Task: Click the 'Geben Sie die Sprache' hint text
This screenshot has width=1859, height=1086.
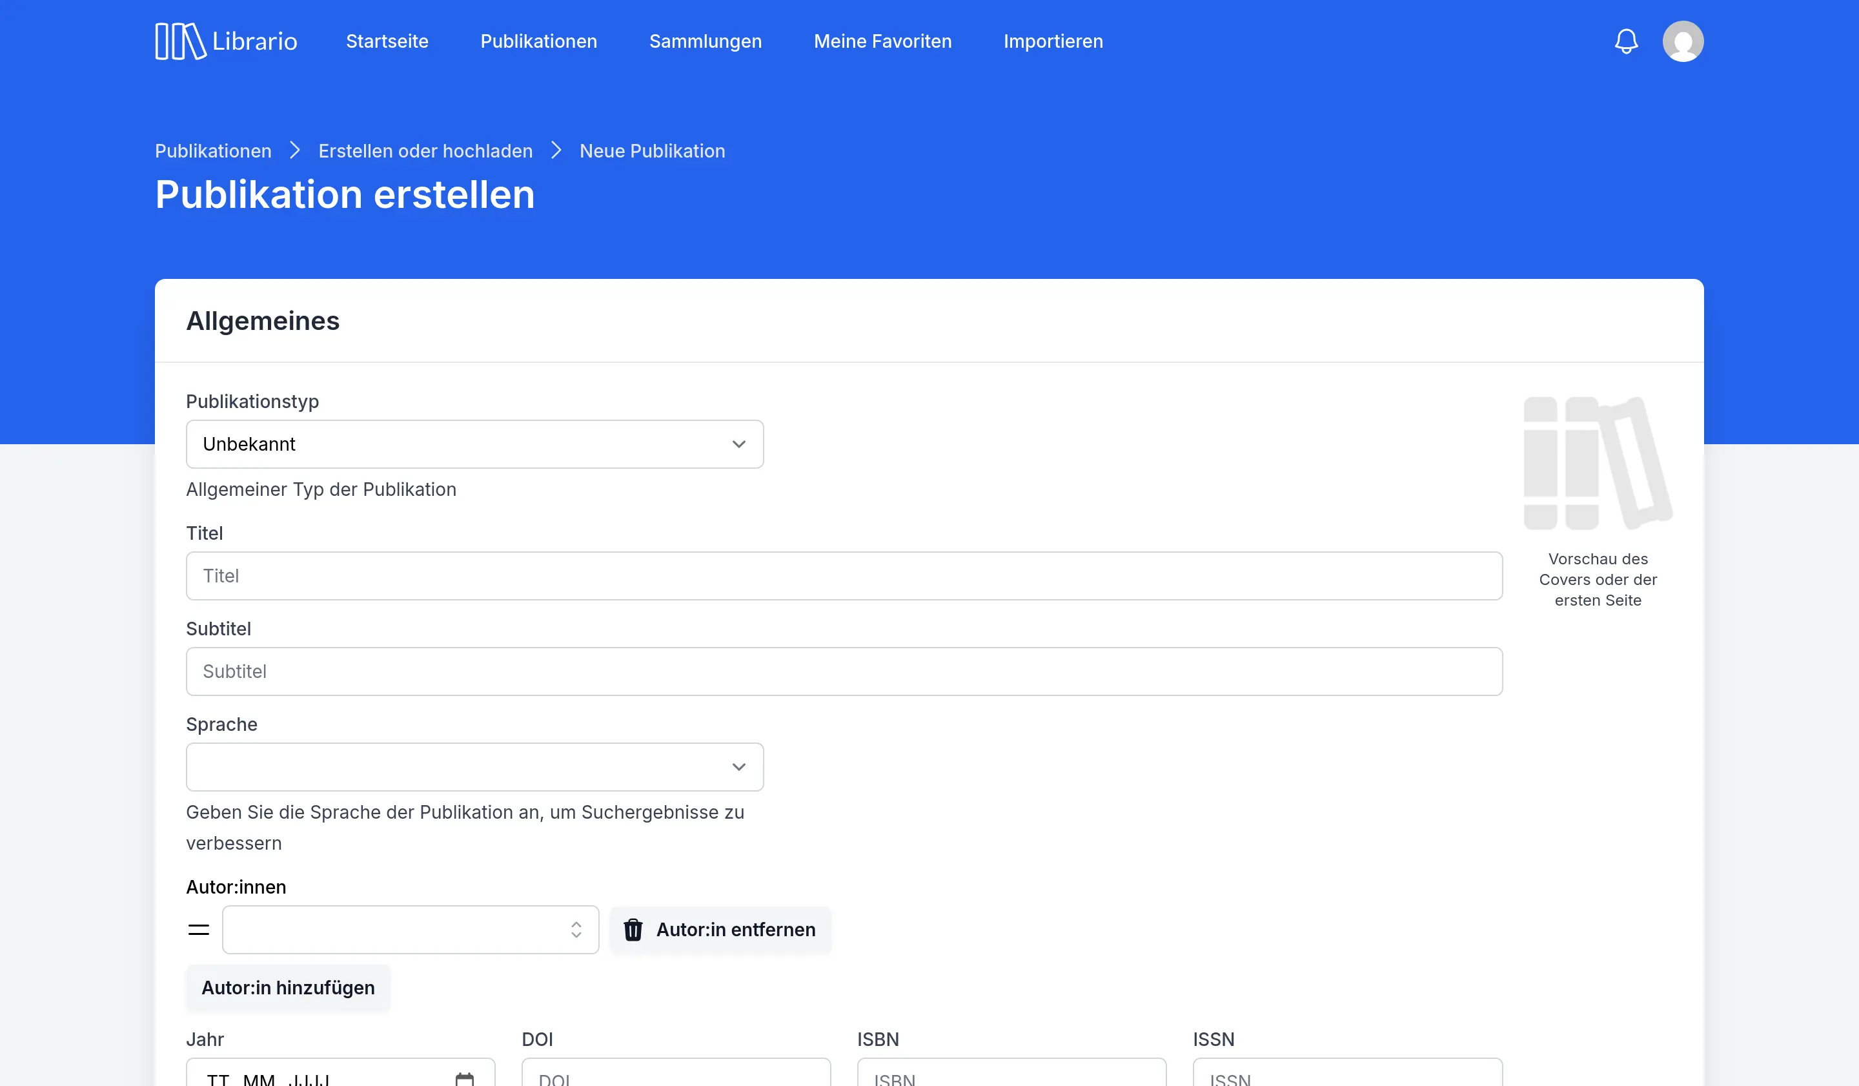Action: 465,828
